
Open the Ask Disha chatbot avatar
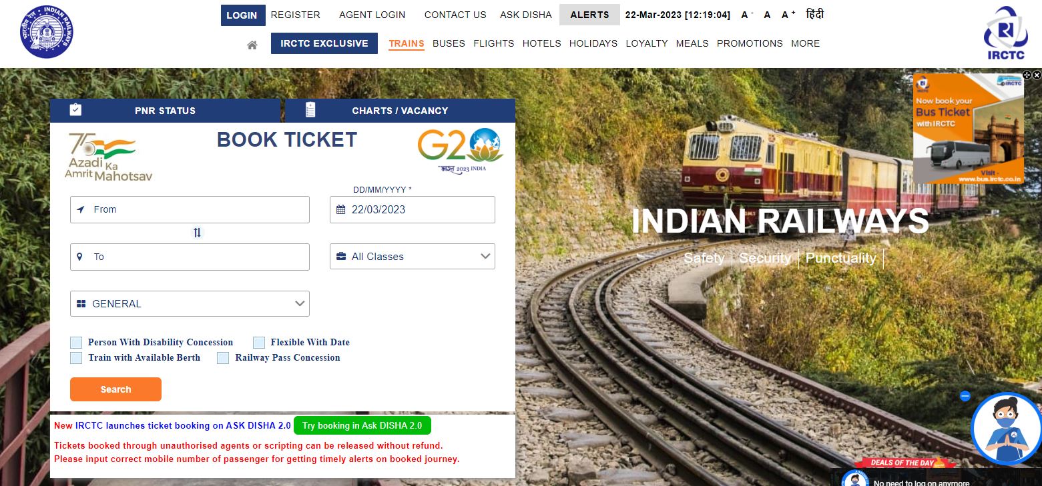tap(1006, 429)
